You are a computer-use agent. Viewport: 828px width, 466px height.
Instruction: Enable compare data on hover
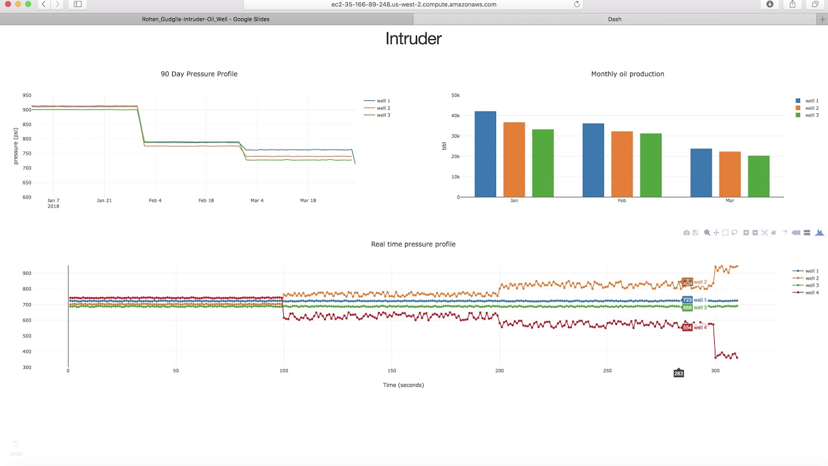tap(807, 233)
